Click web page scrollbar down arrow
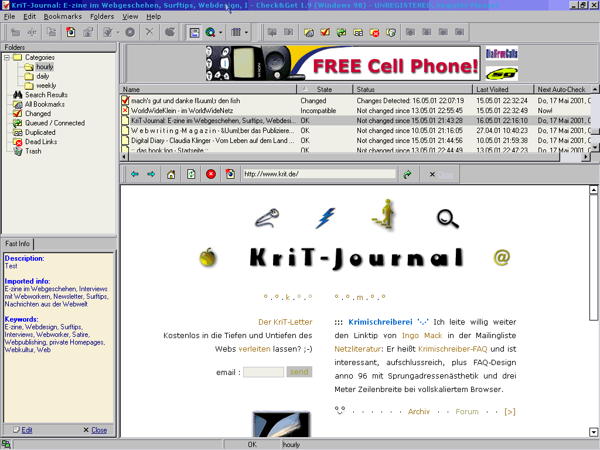The height and width of the screenshot is (450, 600). coord(594,432)
